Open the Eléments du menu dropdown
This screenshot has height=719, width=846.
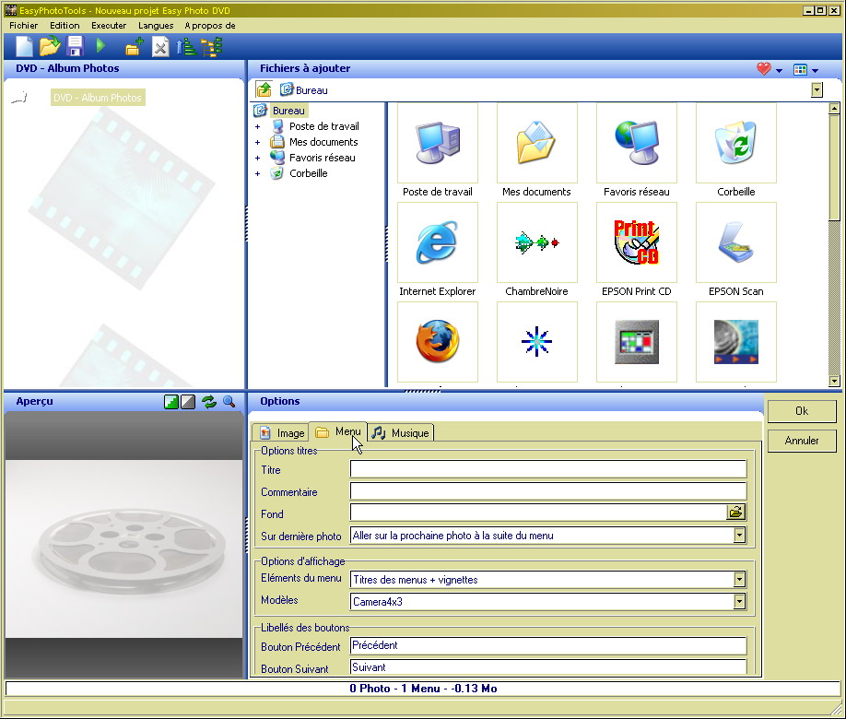[x=738, y=580]
